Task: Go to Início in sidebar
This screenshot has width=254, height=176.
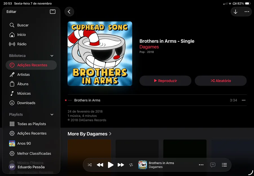Action: click(x=31, y=35)
